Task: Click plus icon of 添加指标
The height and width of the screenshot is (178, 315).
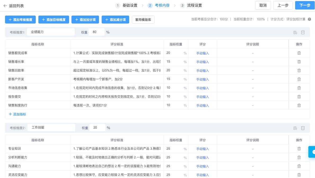Action: pos(10,114)
